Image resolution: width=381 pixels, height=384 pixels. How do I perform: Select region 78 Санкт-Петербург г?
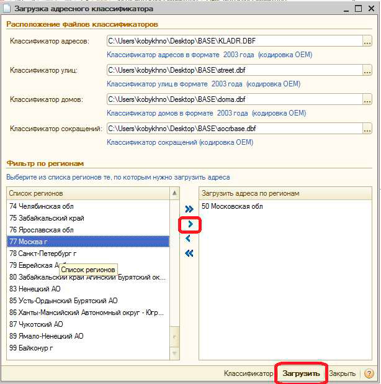point(43,254)
